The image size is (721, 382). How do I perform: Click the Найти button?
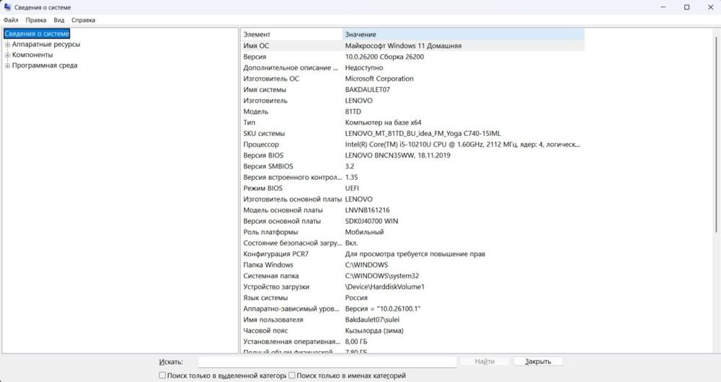tap(485, 362)
